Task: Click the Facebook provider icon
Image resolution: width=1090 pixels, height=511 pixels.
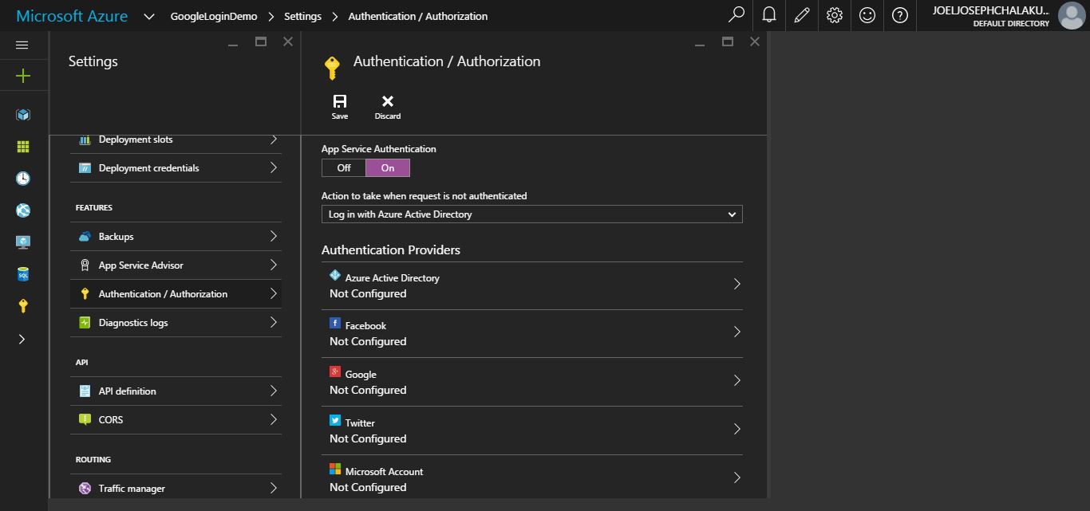Action: 335,323
